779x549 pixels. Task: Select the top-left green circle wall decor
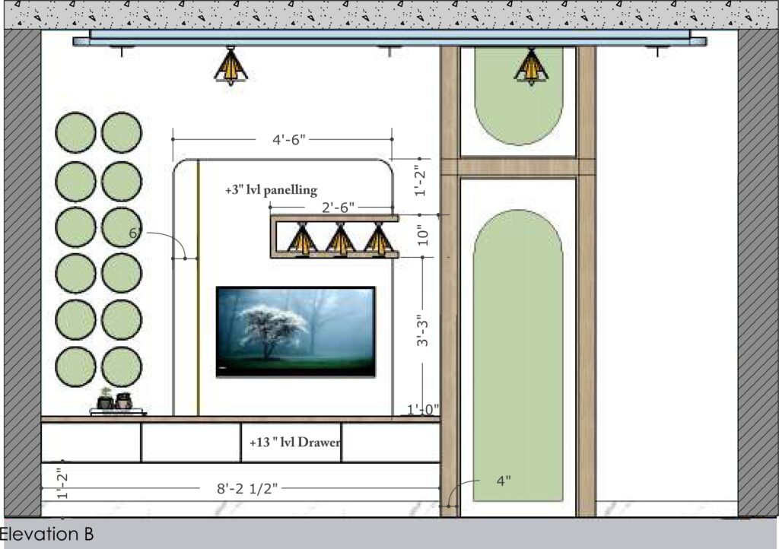tap(75, 132)
